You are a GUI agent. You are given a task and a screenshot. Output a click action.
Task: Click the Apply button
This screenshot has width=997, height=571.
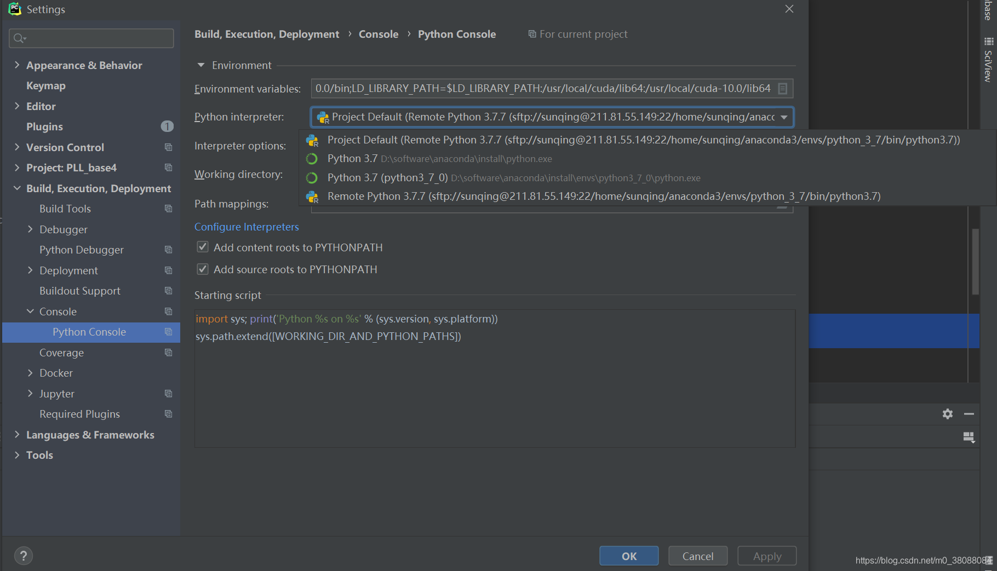click(767, 556)
